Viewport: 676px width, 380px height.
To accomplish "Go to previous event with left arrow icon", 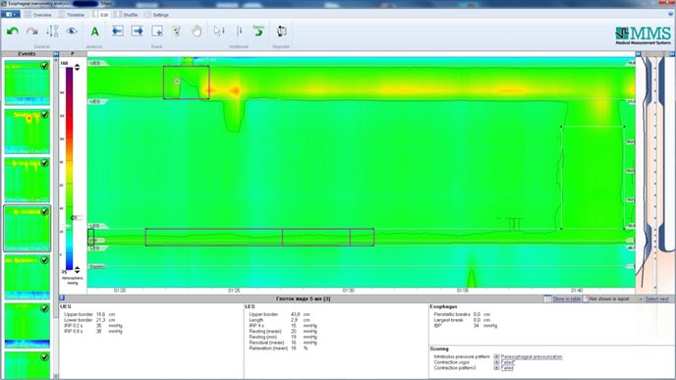I will (117, 31).
